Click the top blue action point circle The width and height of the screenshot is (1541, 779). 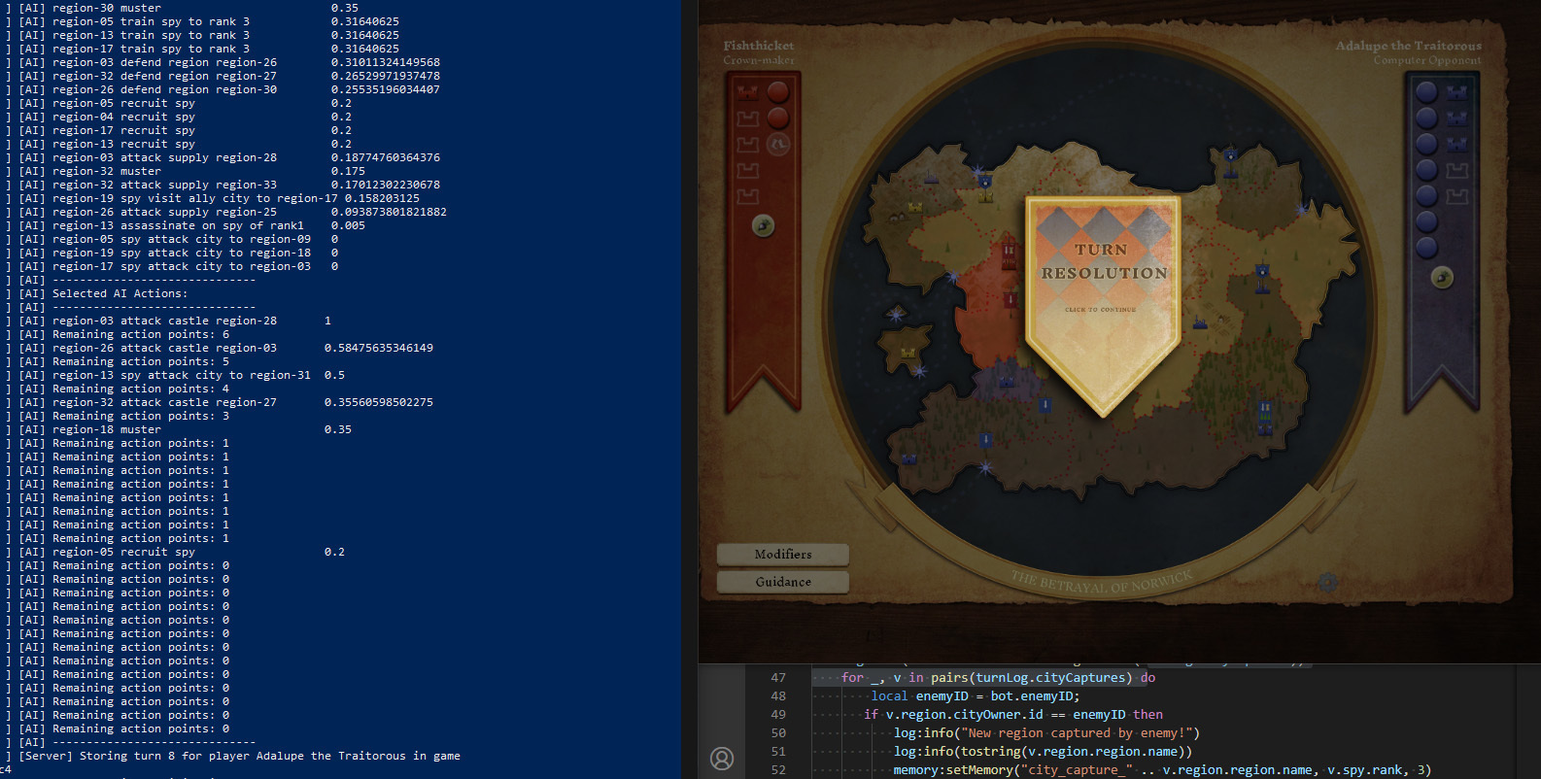pyautogui.click(x=1426, y=92)
